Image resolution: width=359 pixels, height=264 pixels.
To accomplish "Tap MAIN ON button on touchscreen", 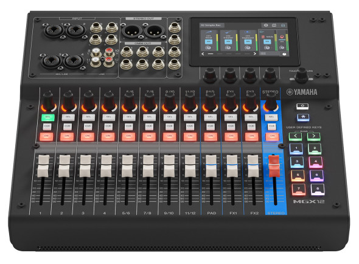I will [267, 41].
